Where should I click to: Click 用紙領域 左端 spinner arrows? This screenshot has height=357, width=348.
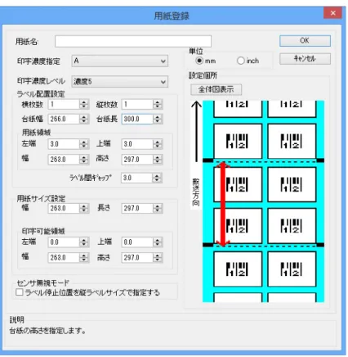click(x=84, y=144)
